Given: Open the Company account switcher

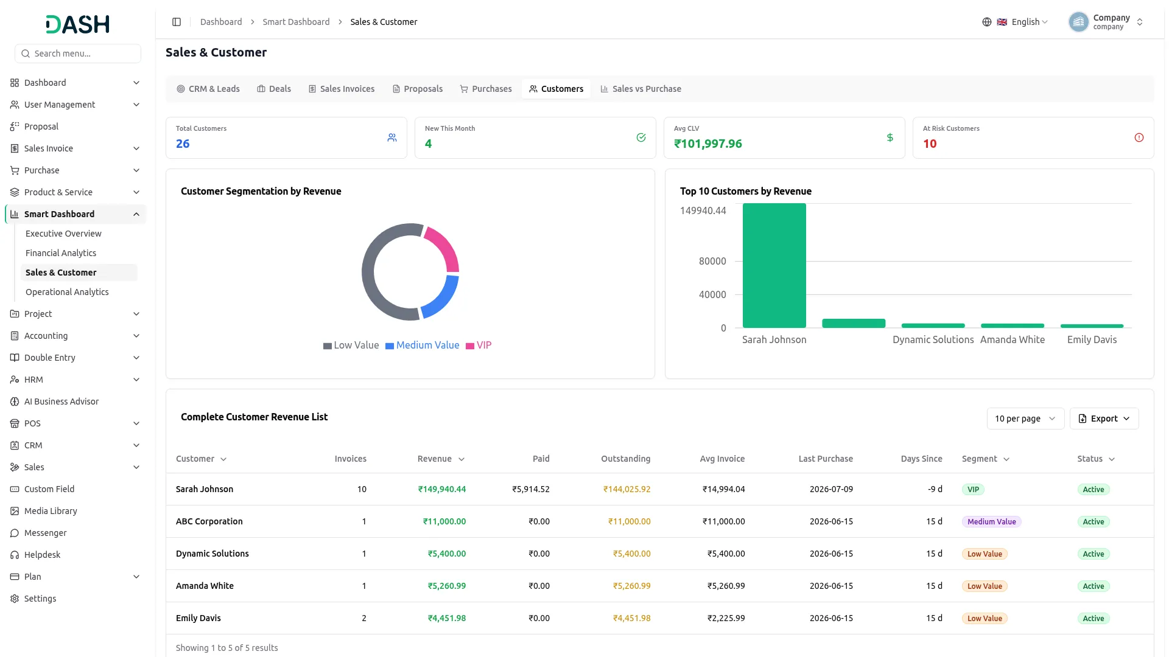Looking at the screenshot, I should (x=1107, y=22).
